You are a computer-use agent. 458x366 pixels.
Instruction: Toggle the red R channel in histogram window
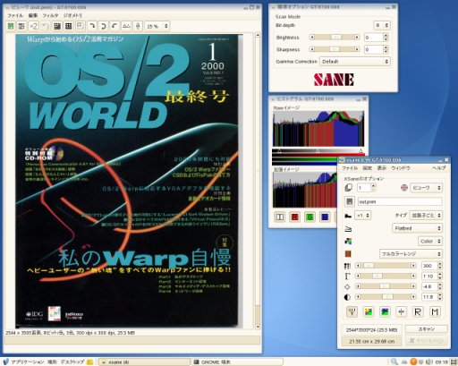(295, 217)
